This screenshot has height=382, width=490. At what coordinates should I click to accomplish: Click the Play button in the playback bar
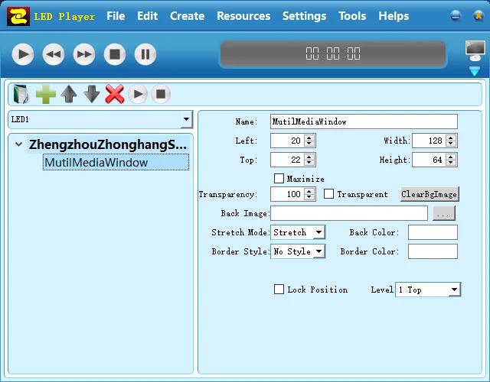[x=23, y=54]
